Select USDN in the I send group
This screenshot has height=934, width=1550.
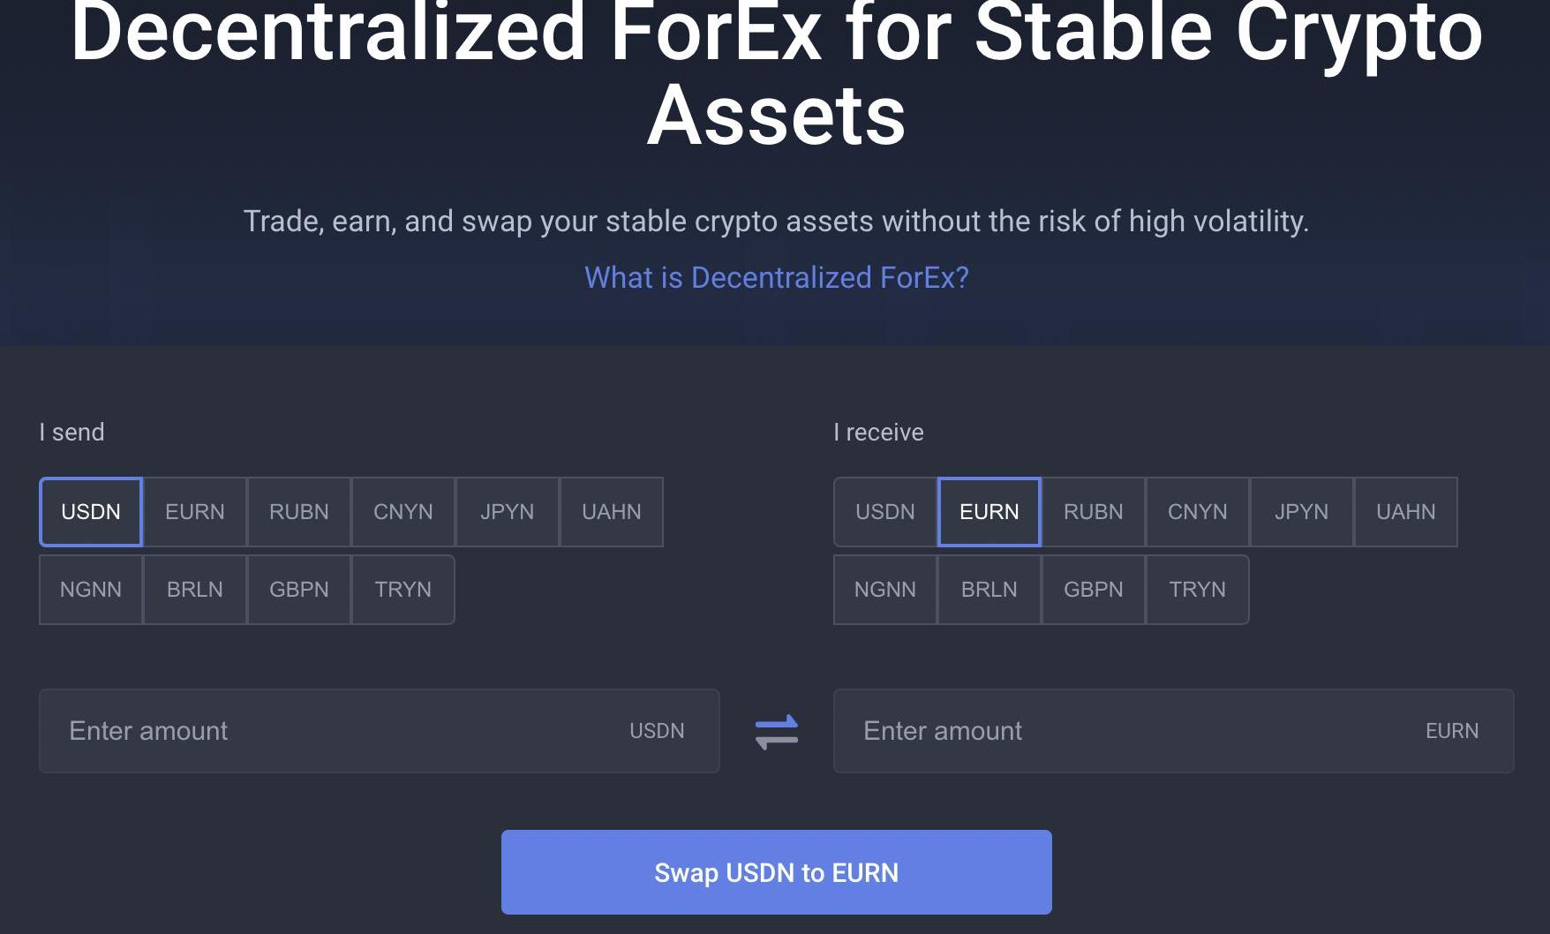point(91,512)
